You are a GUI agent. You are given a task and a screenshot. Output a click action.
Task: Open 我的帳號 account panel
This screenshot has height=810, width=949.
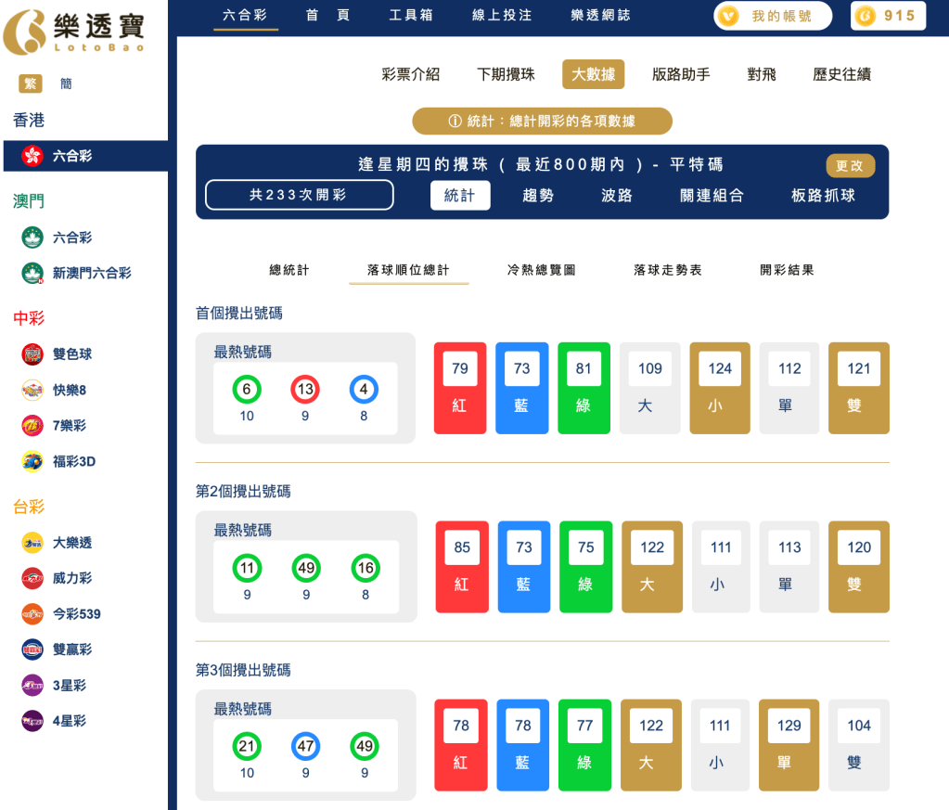pyautogui.click(x=781, y=15)
